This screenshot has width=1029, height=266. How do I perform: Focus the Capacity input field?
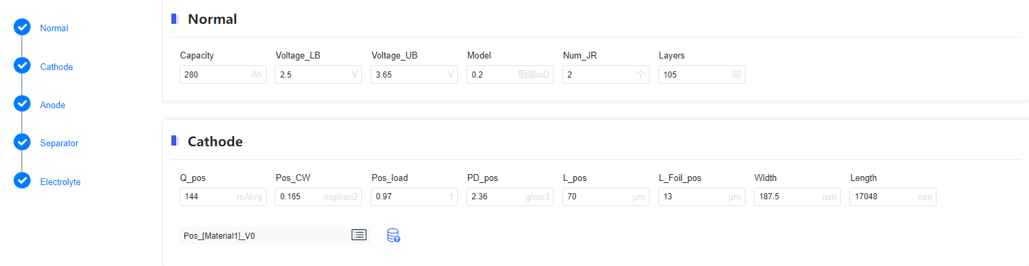(x=223, y=75)
